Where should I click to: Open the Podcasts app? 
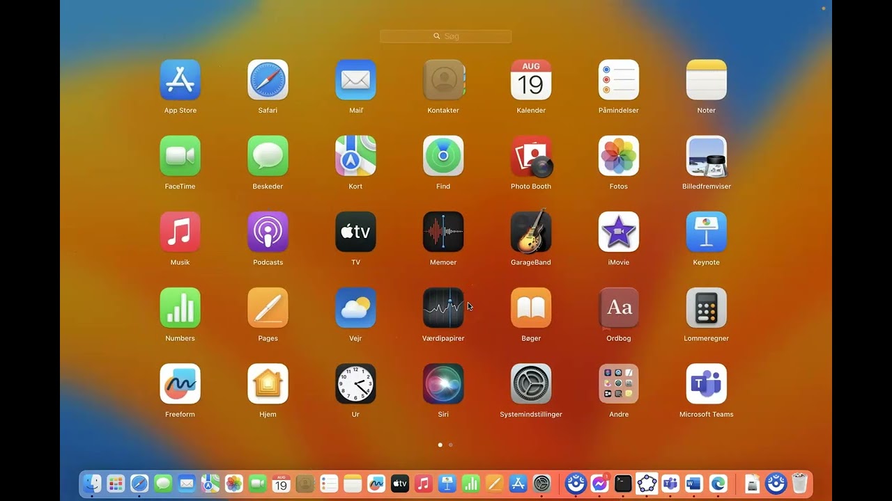coord(268,232)
